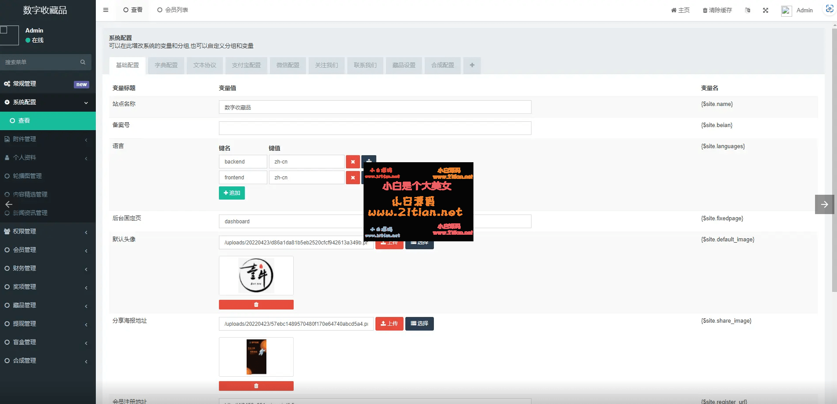Delete the frontend language row
837x404 pixels.
click(x=353, y=178)
